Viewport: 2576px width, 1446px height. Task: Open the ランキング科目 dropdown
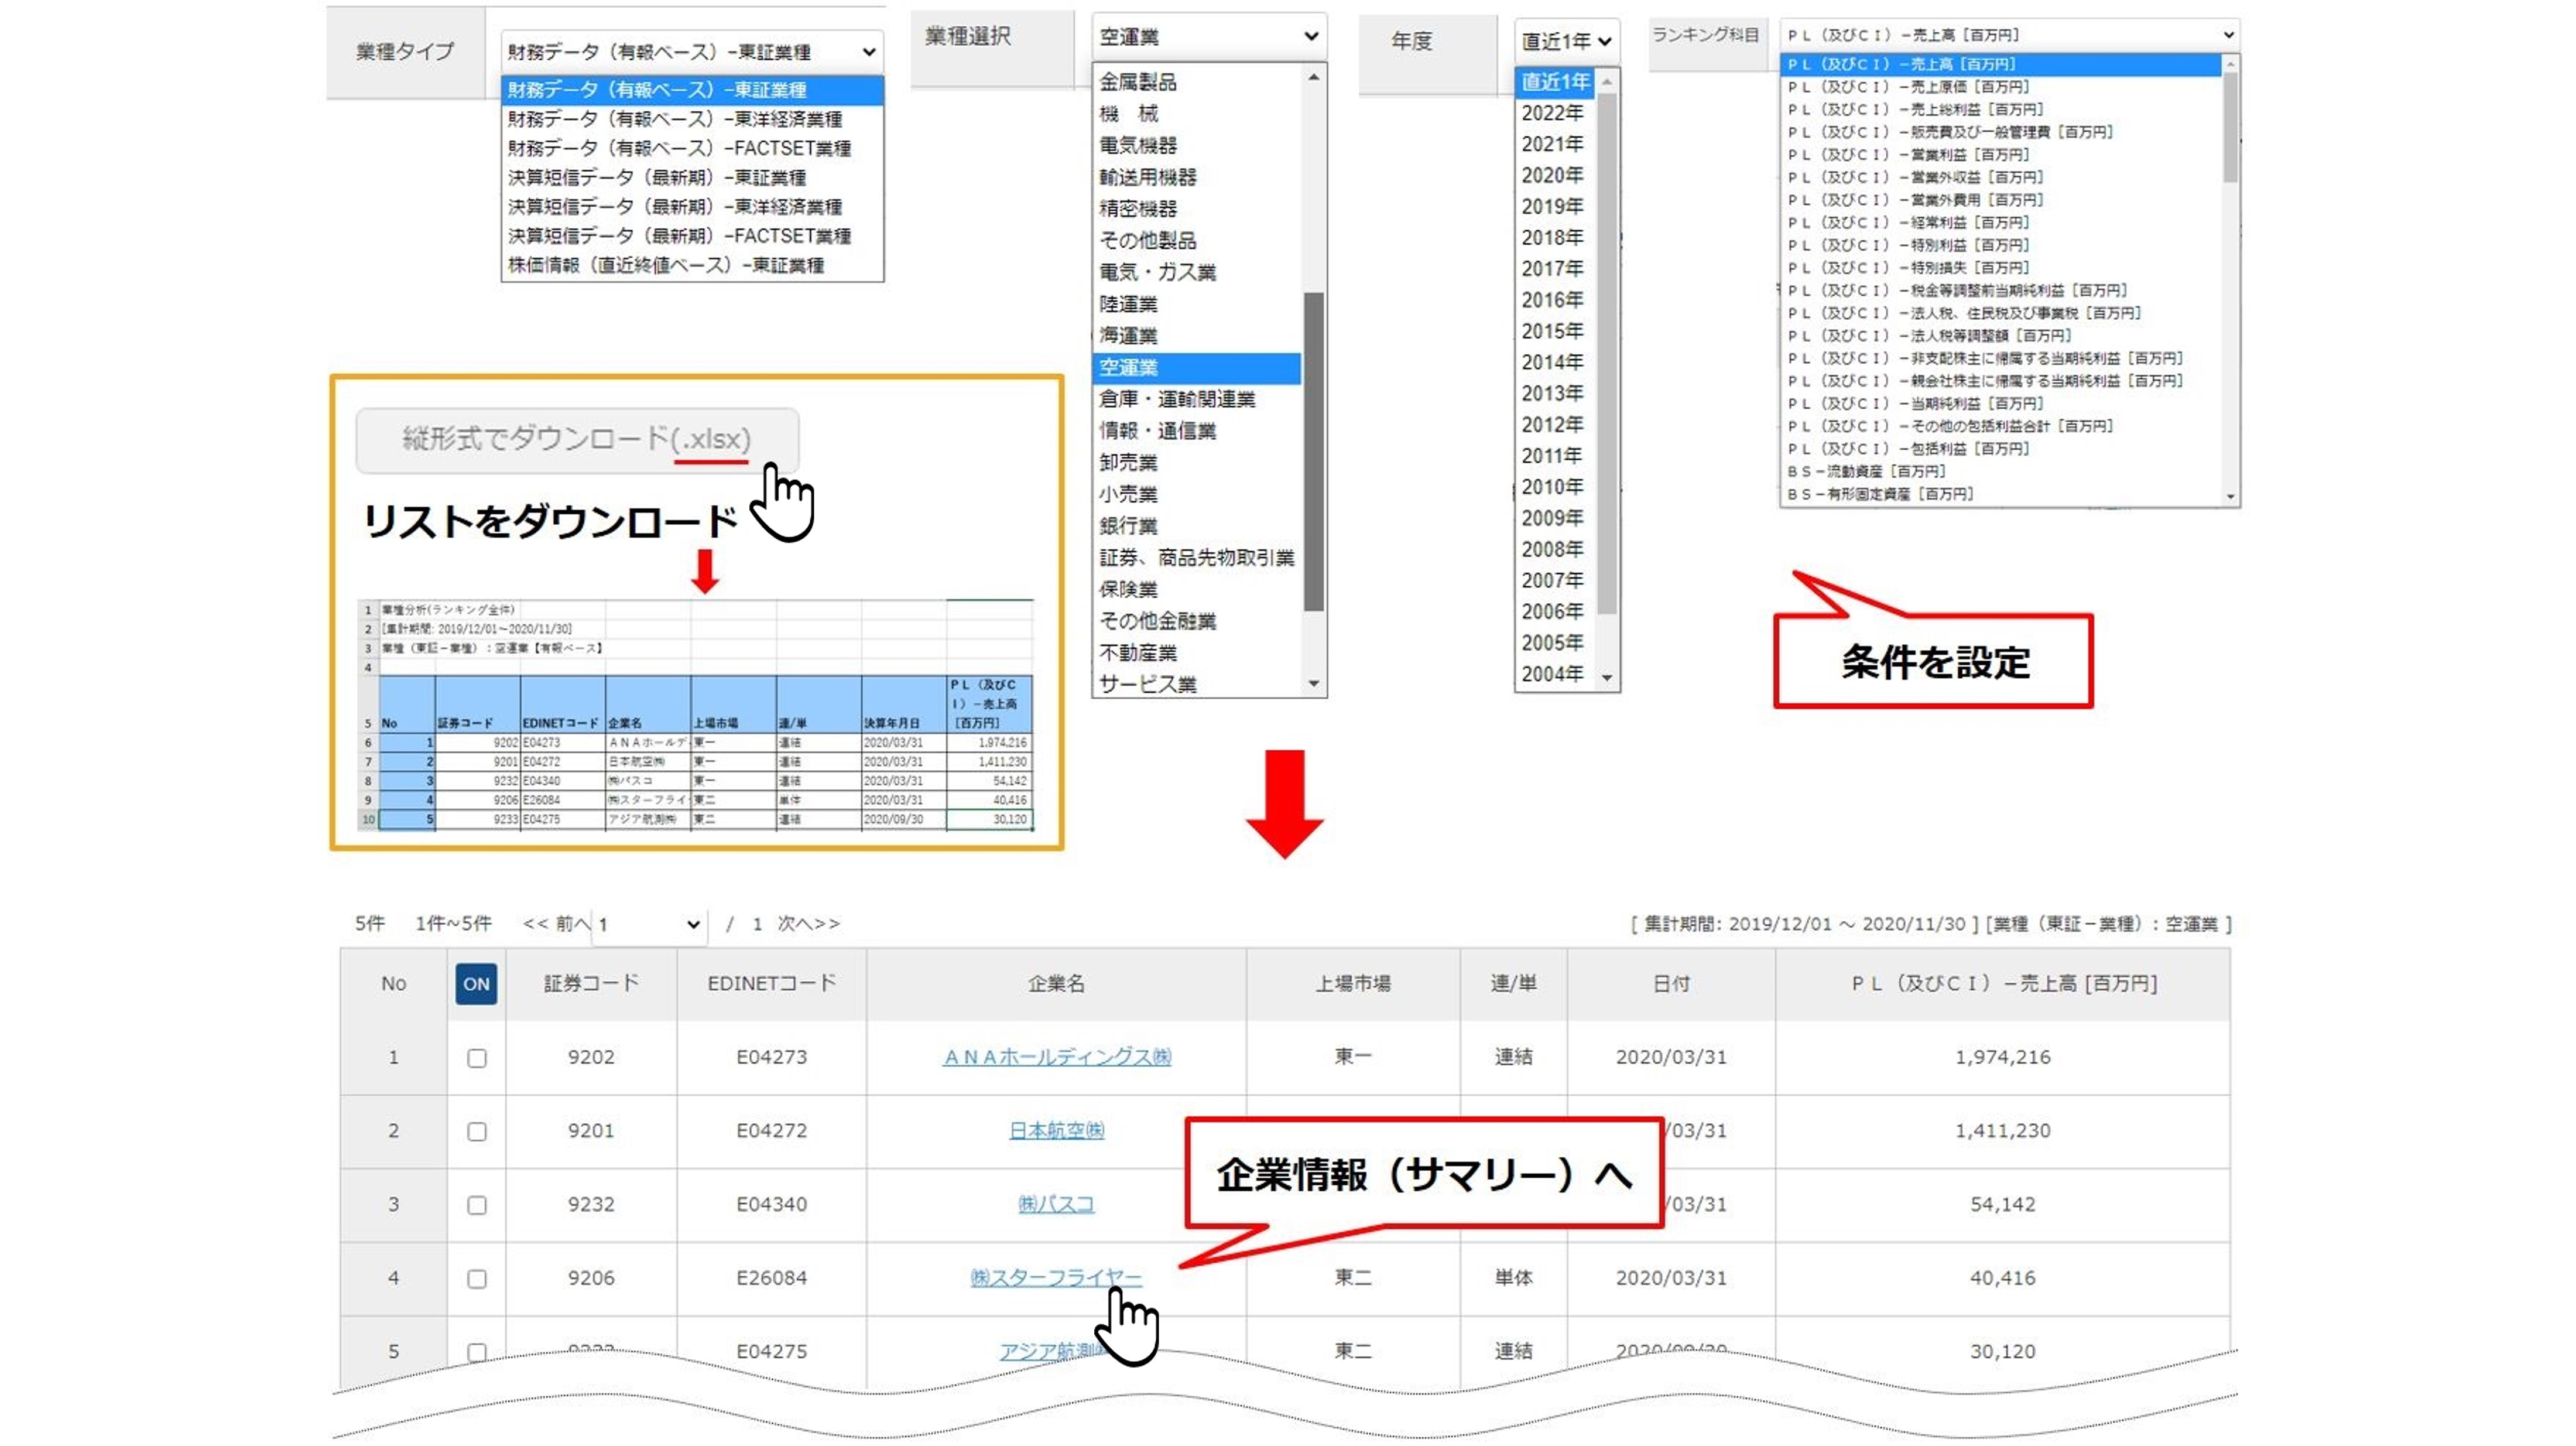pos(2009,35)
